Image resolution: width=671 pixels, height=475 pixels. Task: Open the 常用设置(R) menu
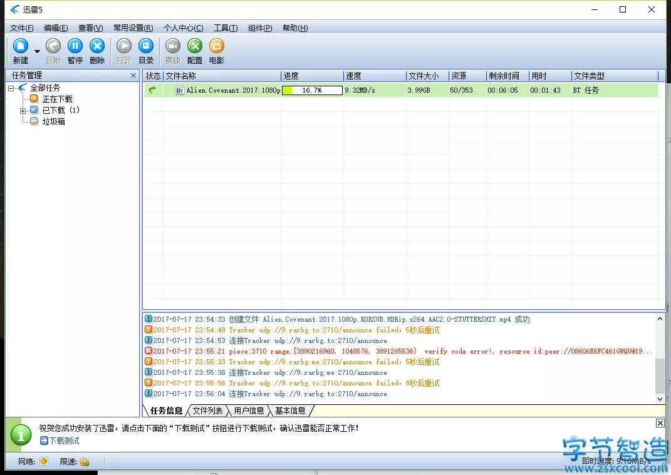[x=133, y=28]
